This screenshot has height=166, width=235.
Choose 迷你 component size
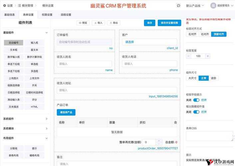(x=213, y=78)
